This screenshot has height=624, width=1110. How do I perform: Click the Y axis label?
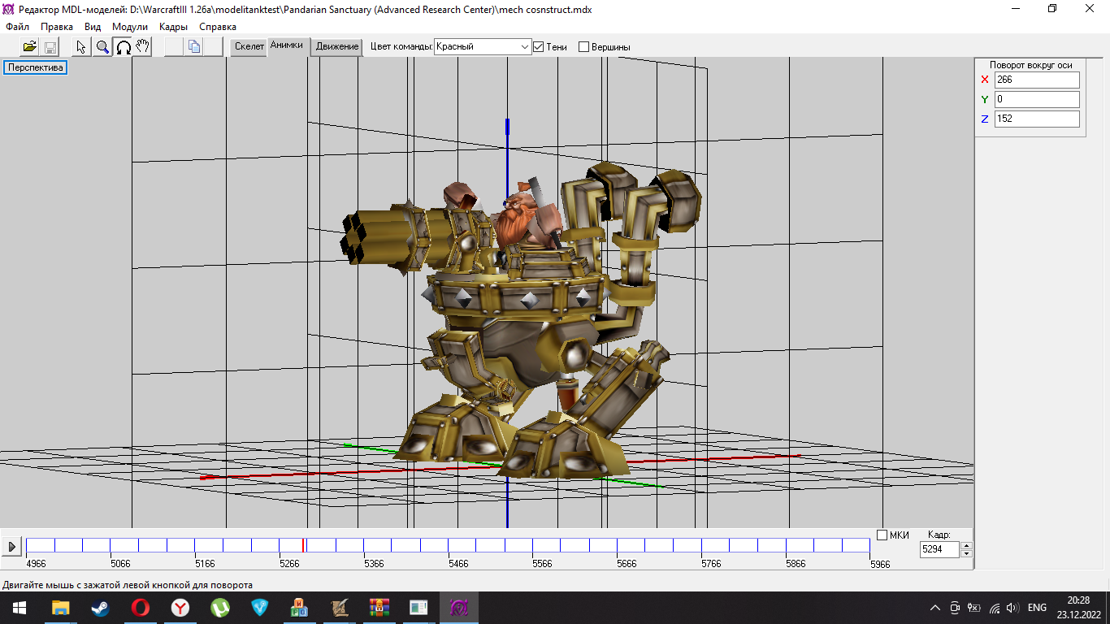pos(985,99)
